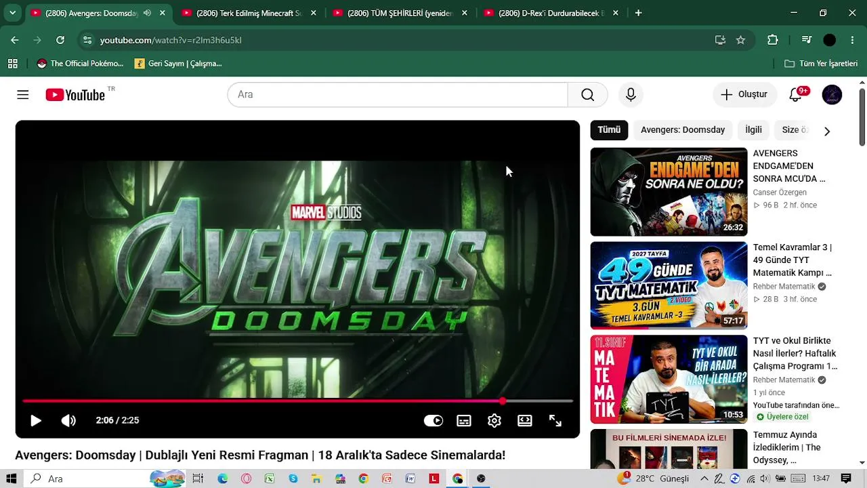
Task: Go to YouTube home via logo
Action: pyautogui.click(x=75, y=95)
